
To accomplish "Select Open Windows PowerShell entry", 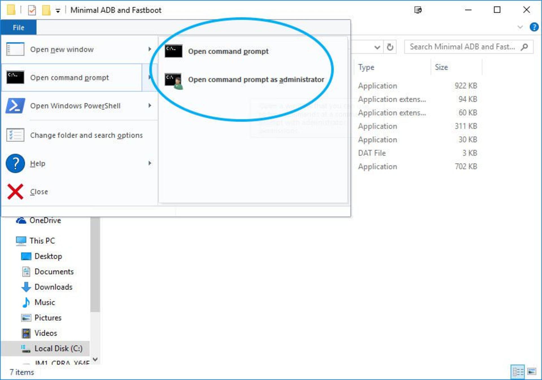I will [79, 106].
